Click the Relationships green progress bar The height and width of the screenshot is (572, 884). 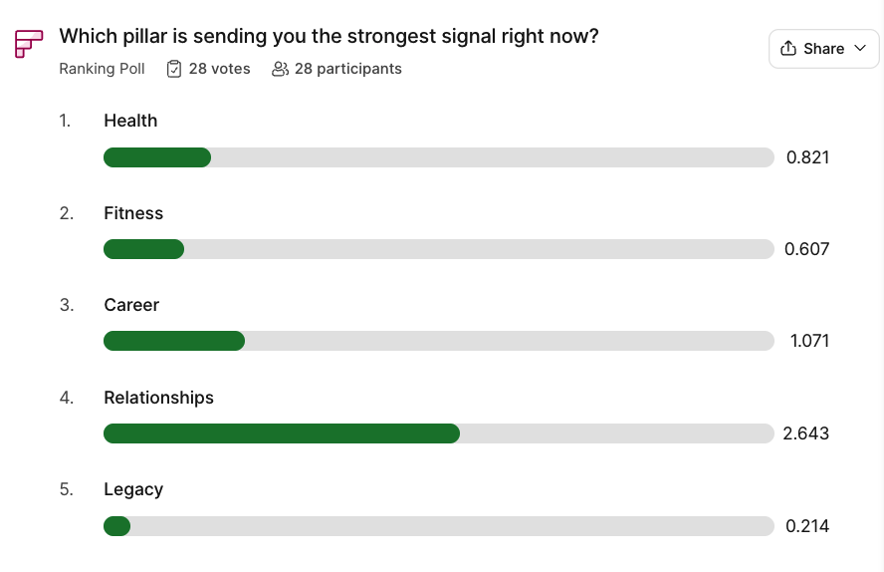click(x=282, y=433)
